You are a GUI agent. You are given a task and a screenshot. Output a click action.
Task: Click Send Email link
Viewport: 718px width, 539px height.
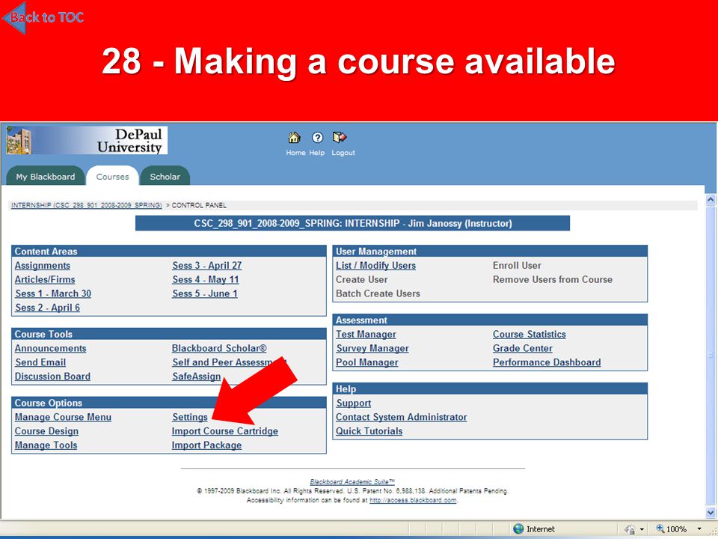pos(40,362)
